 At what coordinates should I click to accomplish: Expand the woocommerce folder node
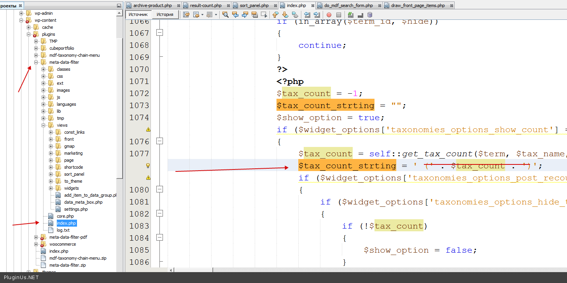tap(36, 244)
